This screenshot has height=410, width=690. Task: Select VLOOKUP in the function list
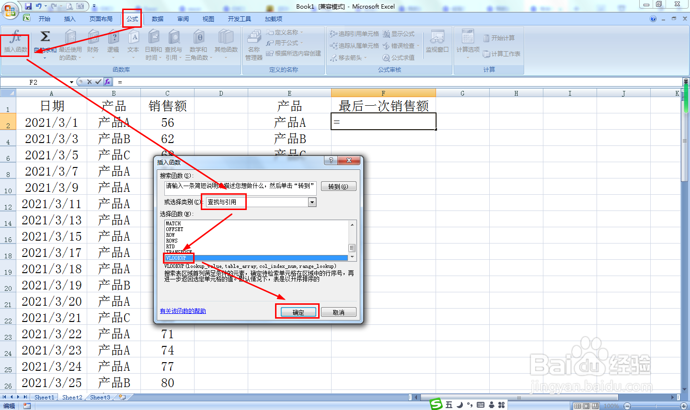[256, 258]
